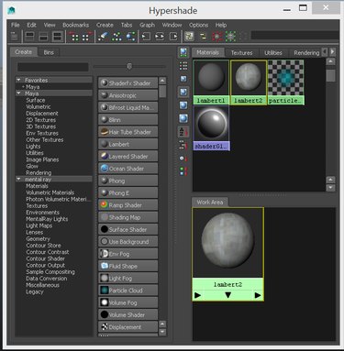The width and height of the screenshot is (344, 351).
Task: Click the Rearrange graph icon
Action: [117, 37]
